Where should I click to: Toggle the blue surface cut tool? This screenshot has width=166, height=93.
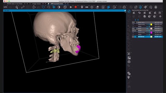tap(140, 7)
